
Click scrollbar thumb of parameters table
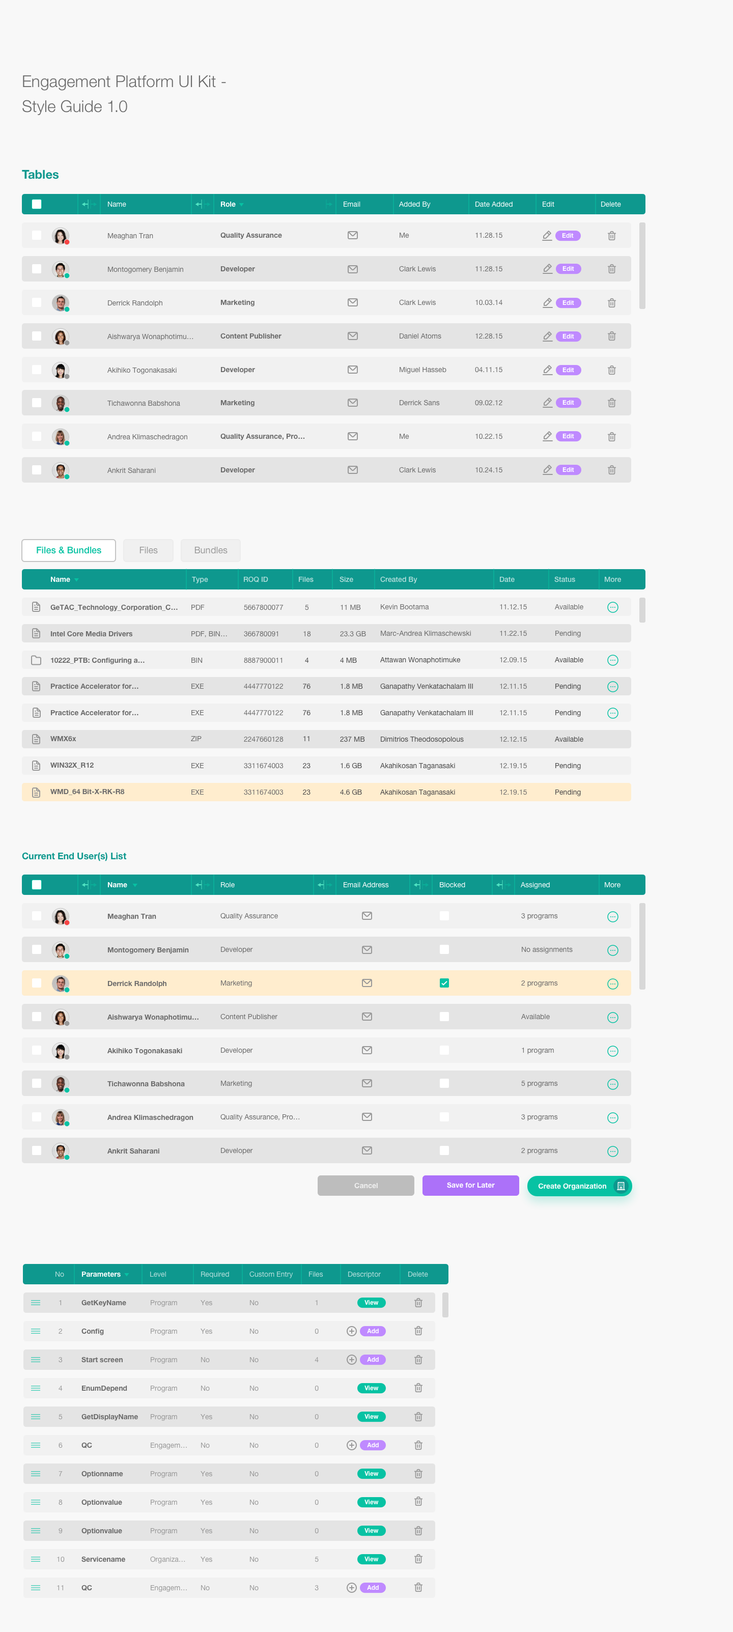pyautogui.click(x=445, y=1305)
